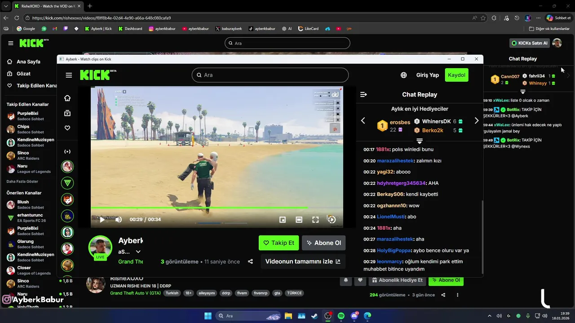Enter fullscreen in clip player

pyautogui.click(x=315, y=219)
